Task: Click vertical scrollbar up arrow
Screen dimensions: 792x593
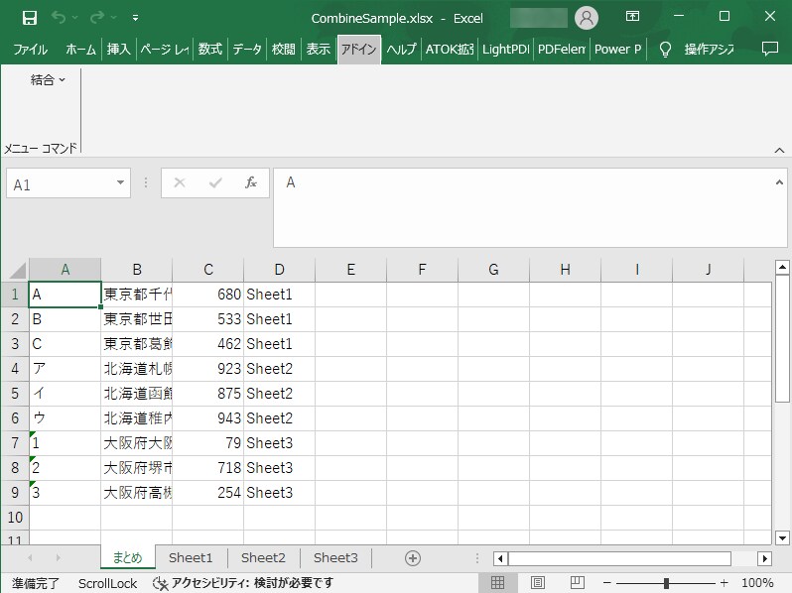Action: (x=782, y=268)
